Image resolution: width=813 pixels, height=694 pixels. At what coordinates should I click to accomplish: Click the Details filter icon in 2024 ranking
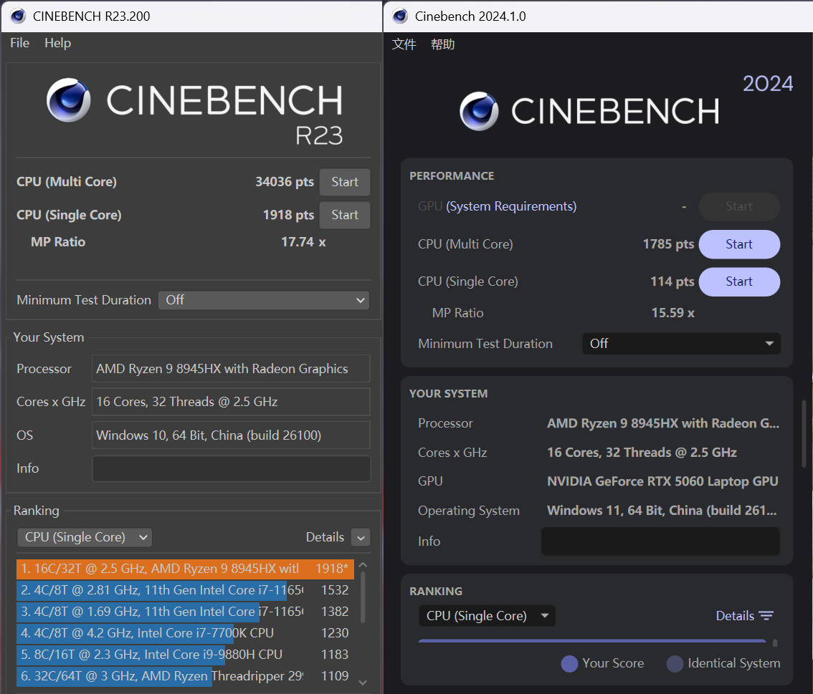[x=766, y=616]
